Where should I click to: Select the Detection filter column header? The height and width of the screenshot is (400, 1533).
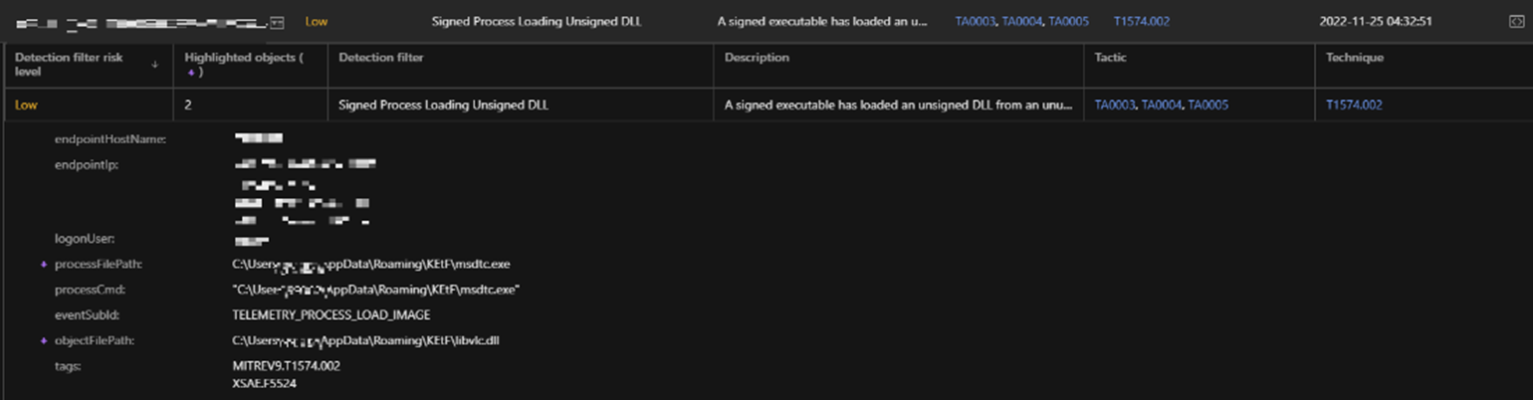click(381, 58)
